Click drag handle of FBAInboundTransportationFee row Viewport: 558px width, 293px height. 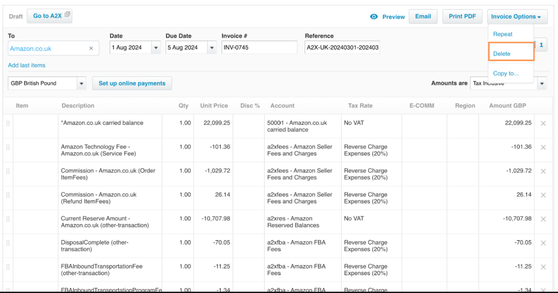(x=8, y=267)
